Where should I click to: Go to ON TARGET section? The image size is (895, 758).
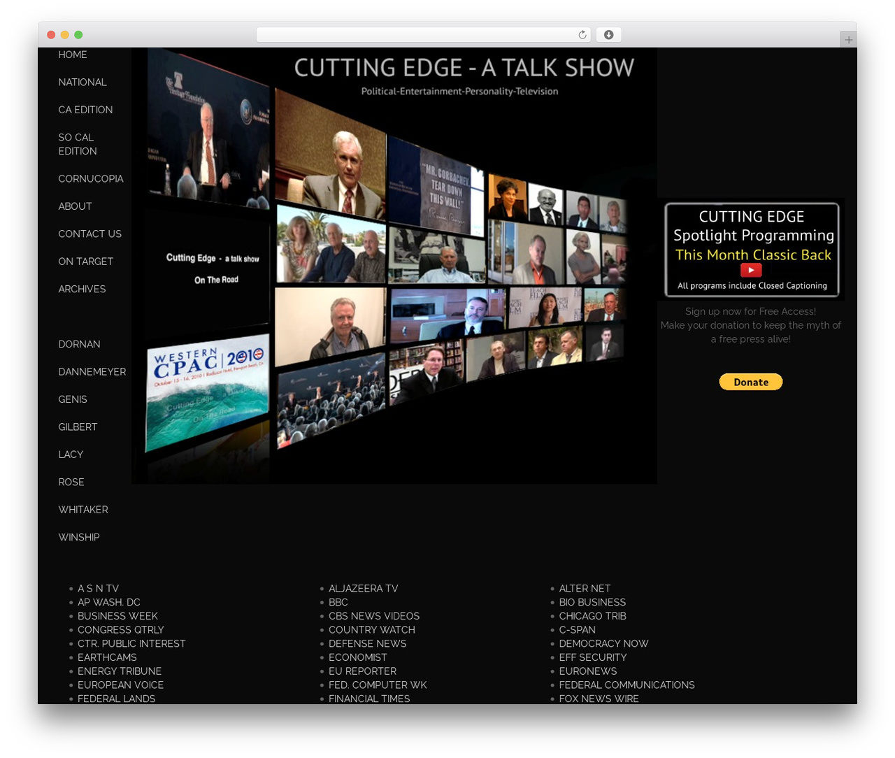point(86,262)
